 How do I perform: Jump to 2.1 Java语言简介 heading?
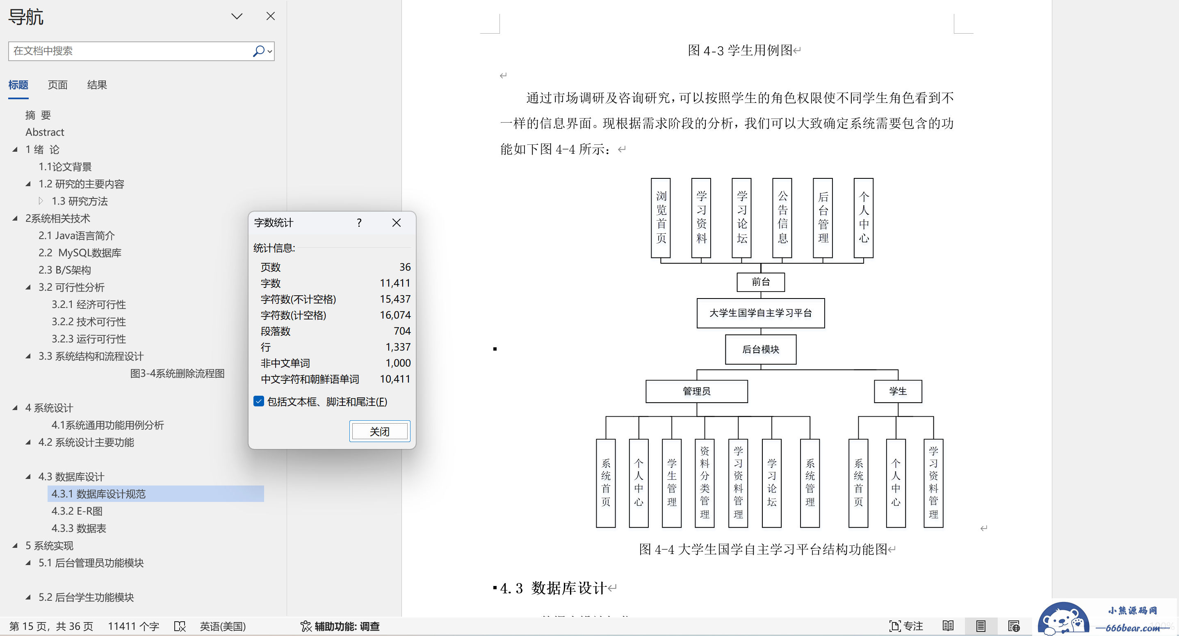[76, 236]
